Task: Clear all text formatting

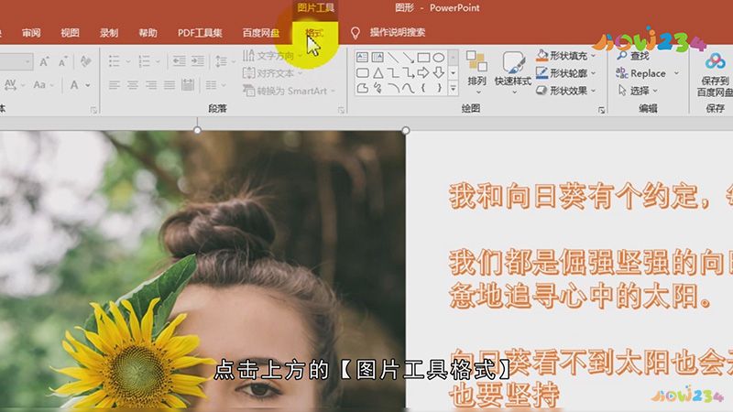Action: click(85, 61)
